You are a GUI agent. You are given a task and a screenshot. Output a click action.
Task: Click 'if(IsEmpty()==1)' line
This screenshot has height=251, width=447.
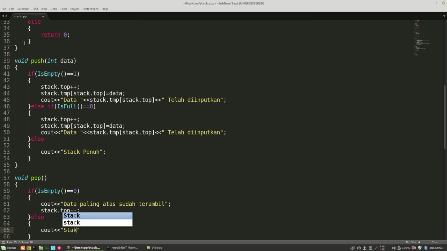tap(54, 74)
